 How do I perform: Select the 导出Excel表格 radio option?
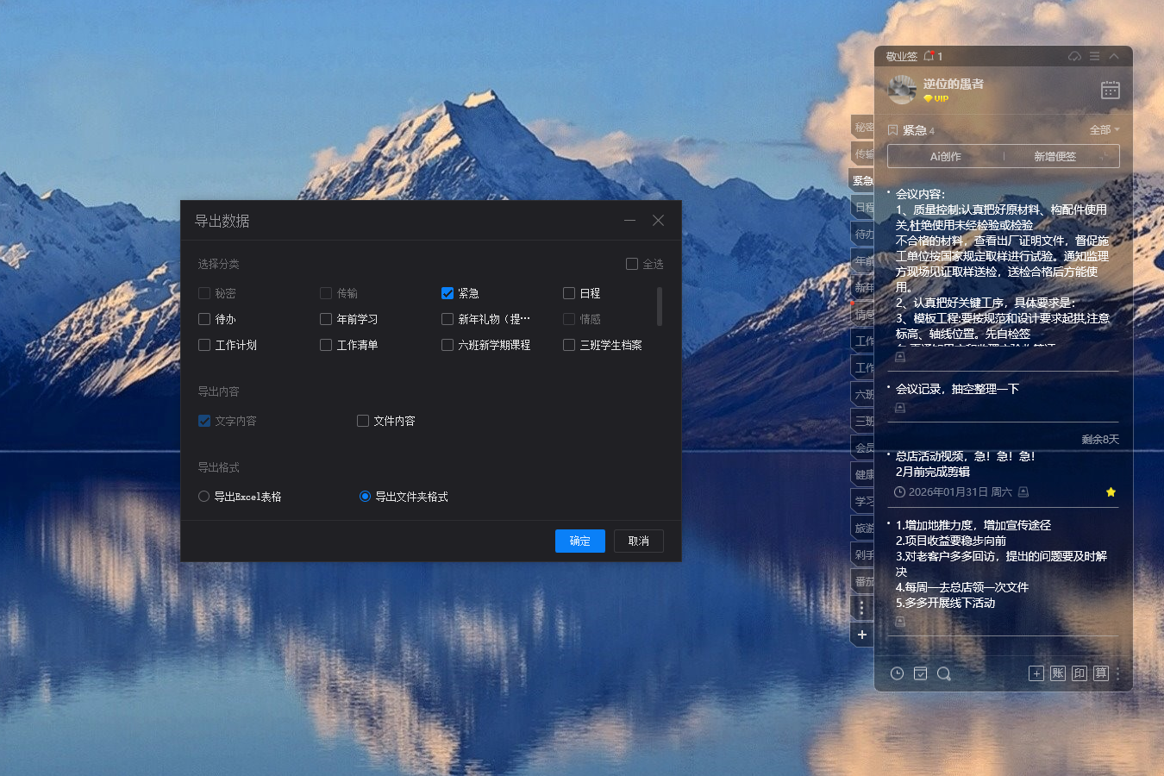pyautogui.click(x=204, y=497)
